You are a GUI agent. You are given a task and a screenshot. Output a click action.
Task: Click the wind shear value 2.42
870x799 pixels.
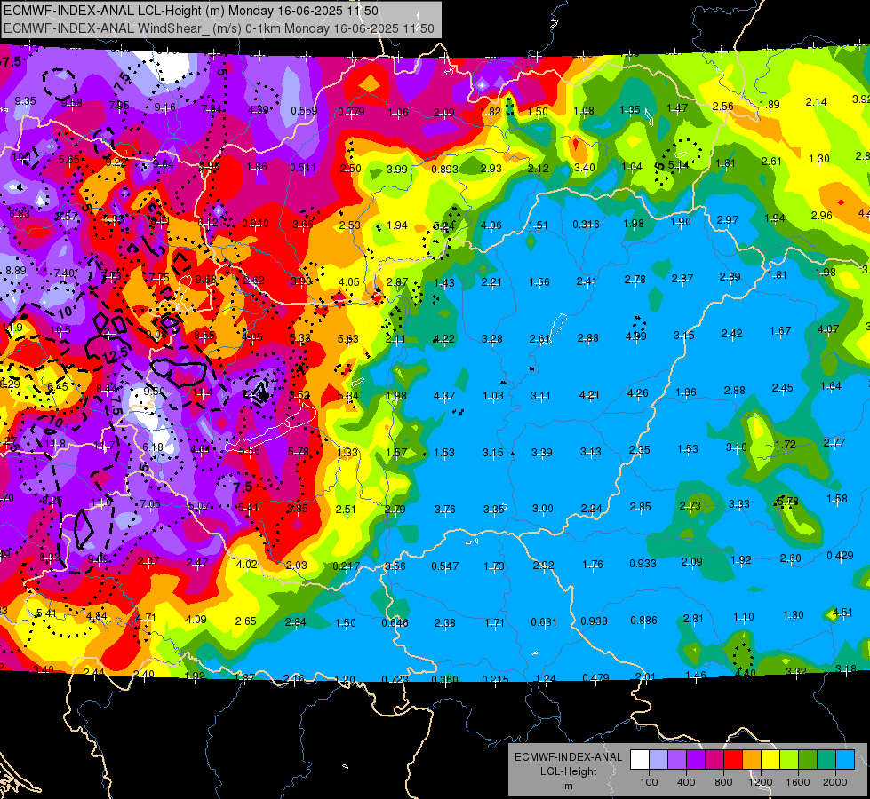coord(732,334)
